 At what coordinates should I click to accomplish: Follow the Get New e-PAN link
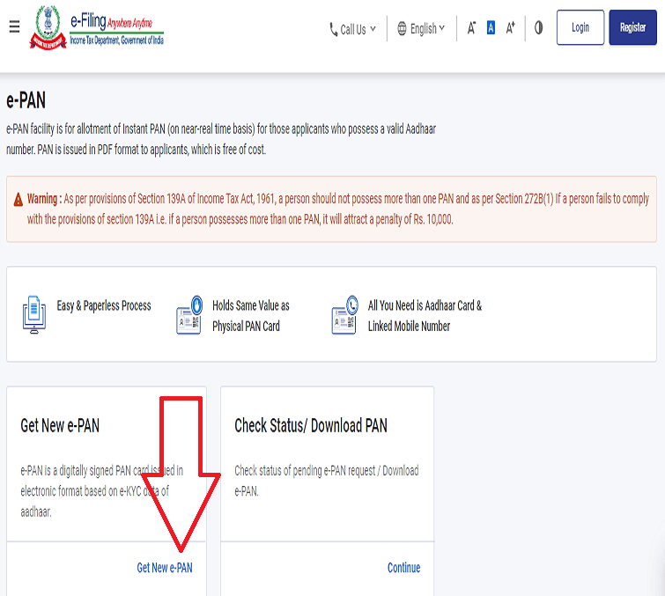click(x=164, y=568)
